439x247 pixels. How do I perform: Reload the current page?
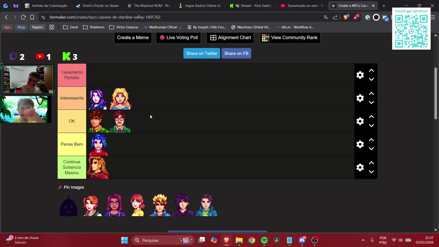(23, 17)
